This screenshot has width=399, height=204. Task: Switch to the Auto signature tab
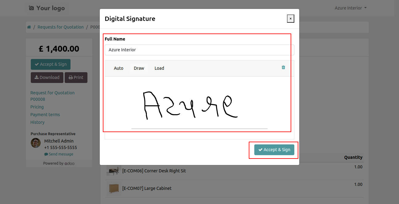pos(119,68)
